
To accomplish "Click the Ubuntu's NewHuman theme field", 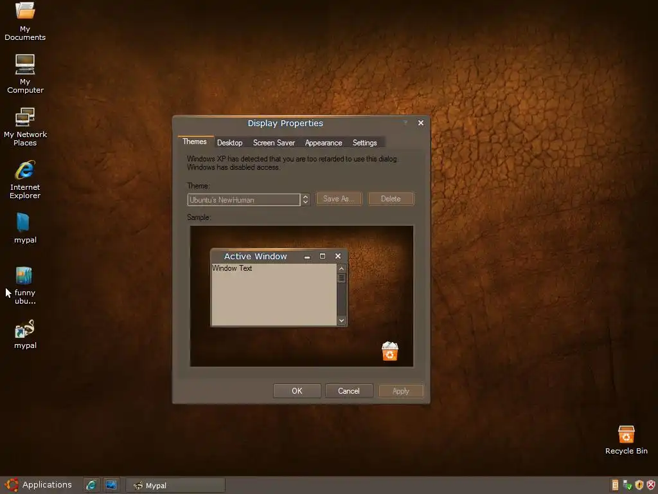I will [244, 199].
